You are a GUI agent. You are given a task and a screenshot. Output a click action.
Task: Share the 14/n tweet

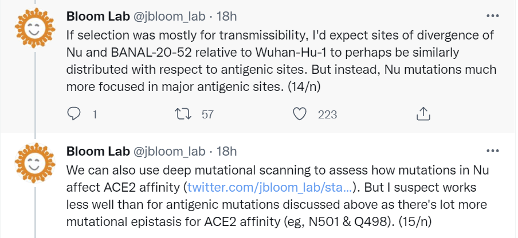(422, 114)
